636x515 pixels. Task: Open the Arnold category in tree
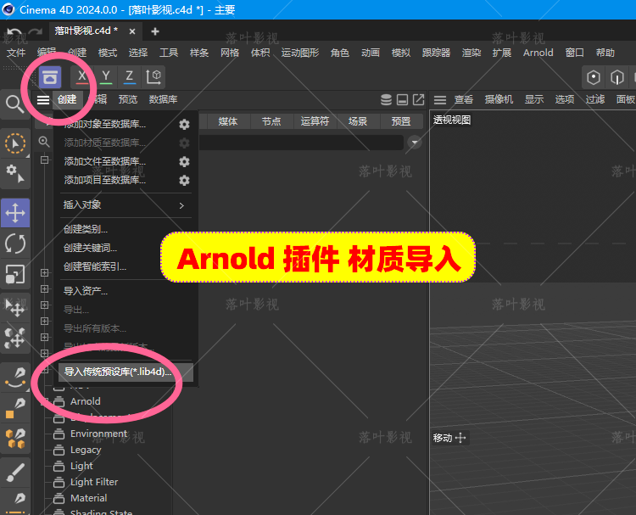point(85,401)
